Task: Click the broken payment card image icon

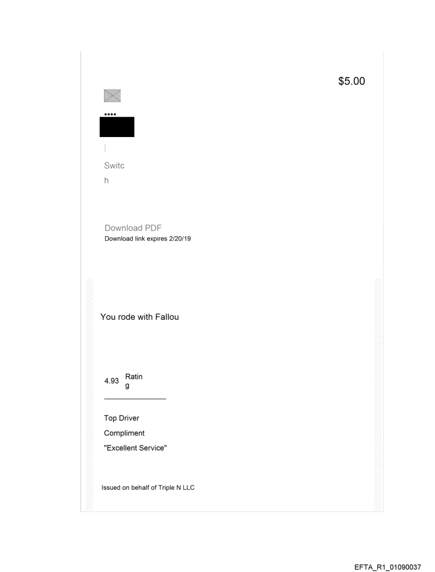Action: 112,96
